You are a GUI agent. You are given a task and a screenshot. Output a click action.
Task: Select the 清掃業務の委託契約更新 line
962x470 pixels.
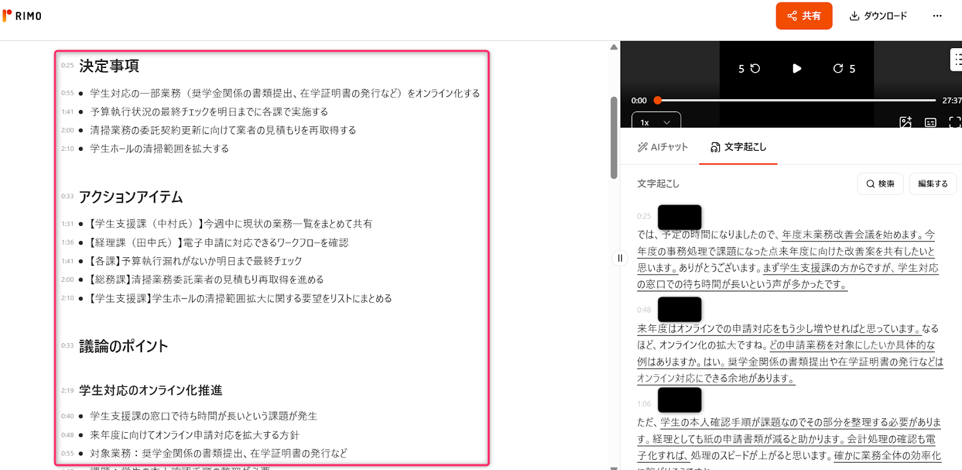[x=222, y=130]
